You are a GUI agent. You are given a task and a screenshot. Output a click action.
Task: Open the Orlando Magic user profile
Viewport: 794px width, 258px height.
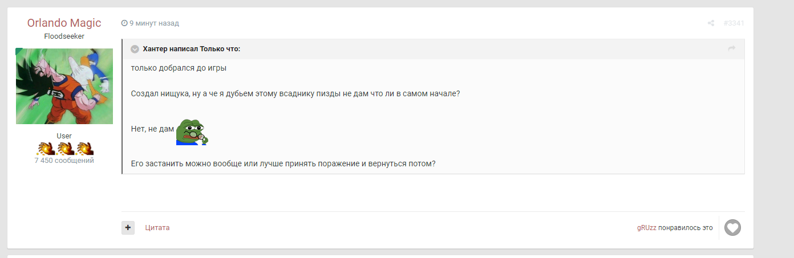[64, 23]
